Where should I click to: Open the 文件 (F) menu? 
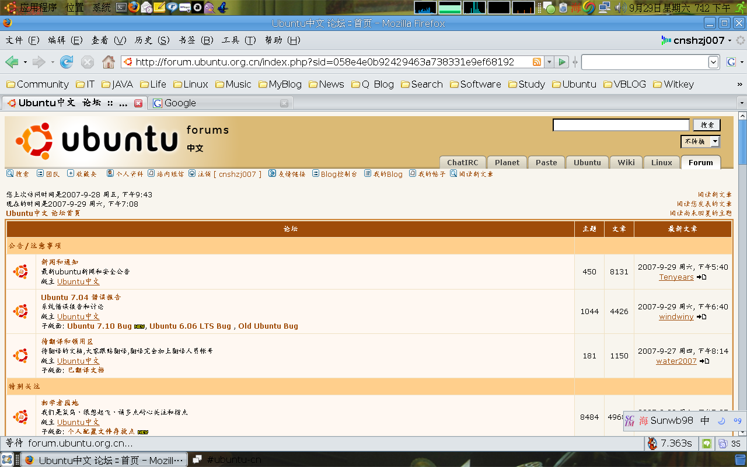tap(22, 40)
